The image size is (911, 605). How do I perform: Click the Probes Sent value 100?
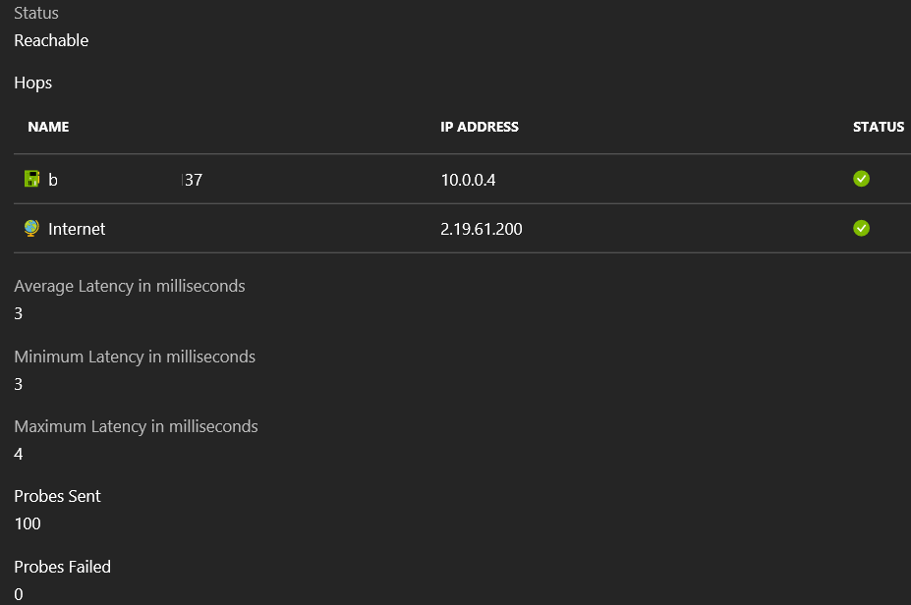[28, 523]
